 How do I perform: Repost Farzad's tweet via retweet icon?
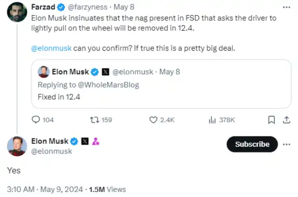[95, 120]
